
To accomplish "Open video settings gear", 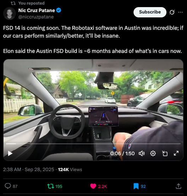I will (153, 153).
